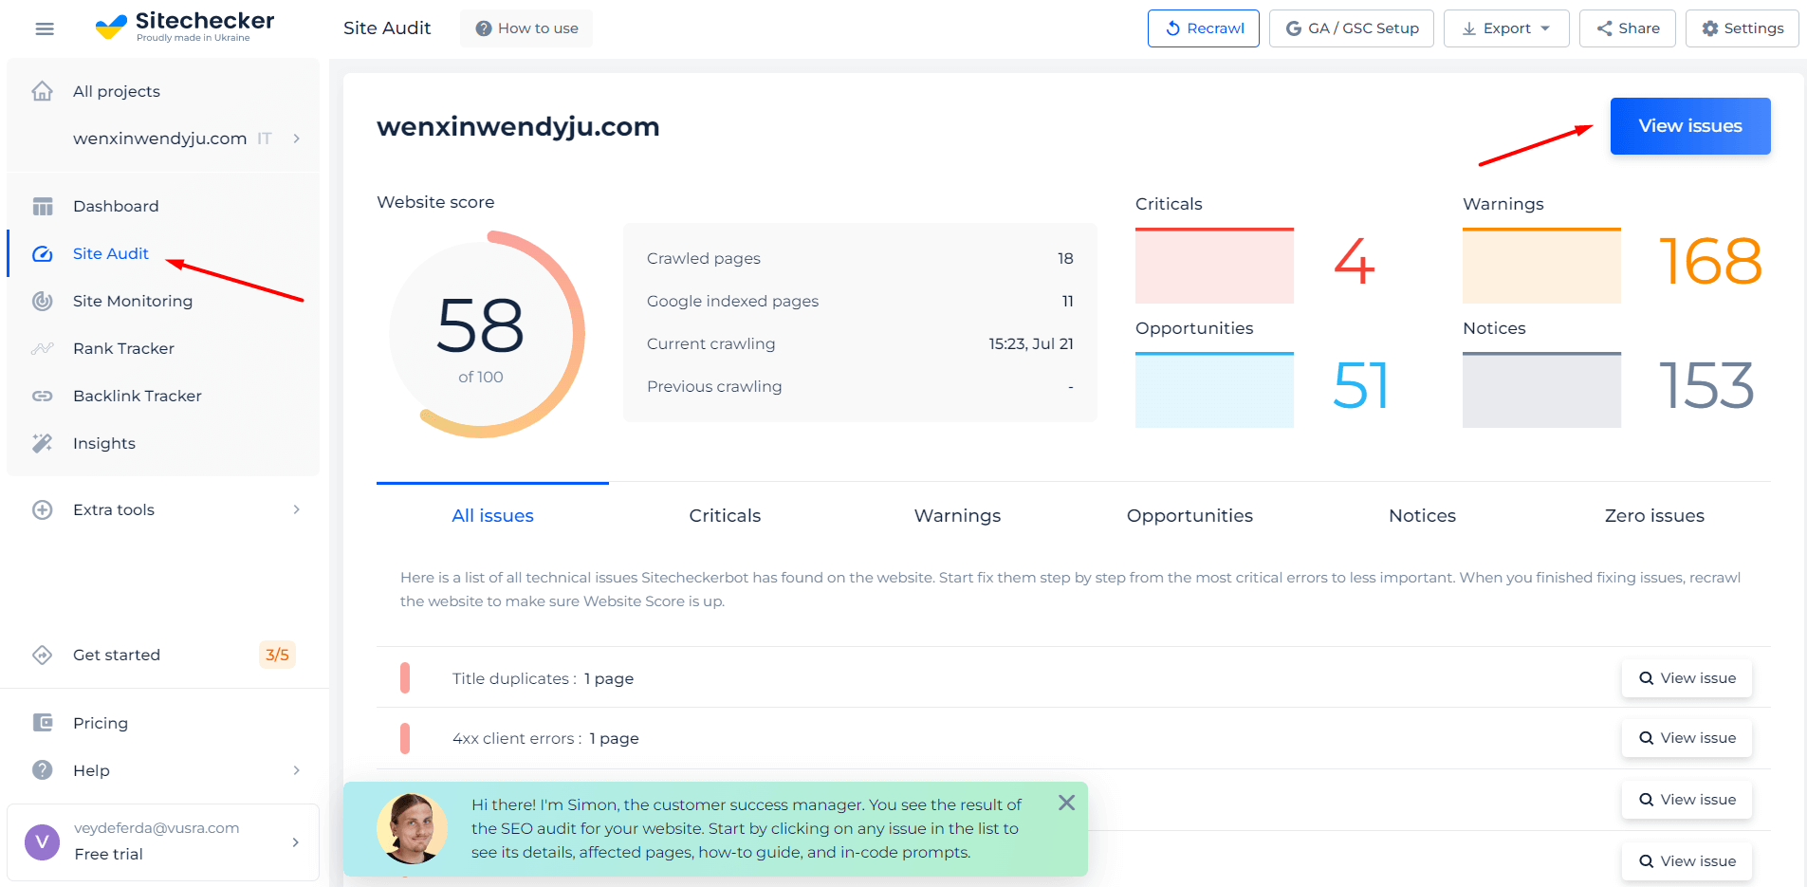Go to All projects
The width and height of the screenshot is (1807, 887).
tap(117, 91)
